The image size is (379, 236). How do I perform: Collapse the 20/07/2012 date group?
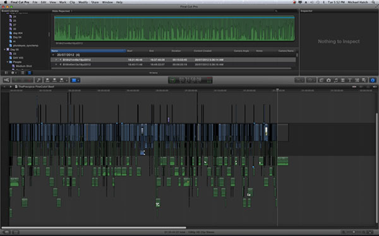coord(53,55)
